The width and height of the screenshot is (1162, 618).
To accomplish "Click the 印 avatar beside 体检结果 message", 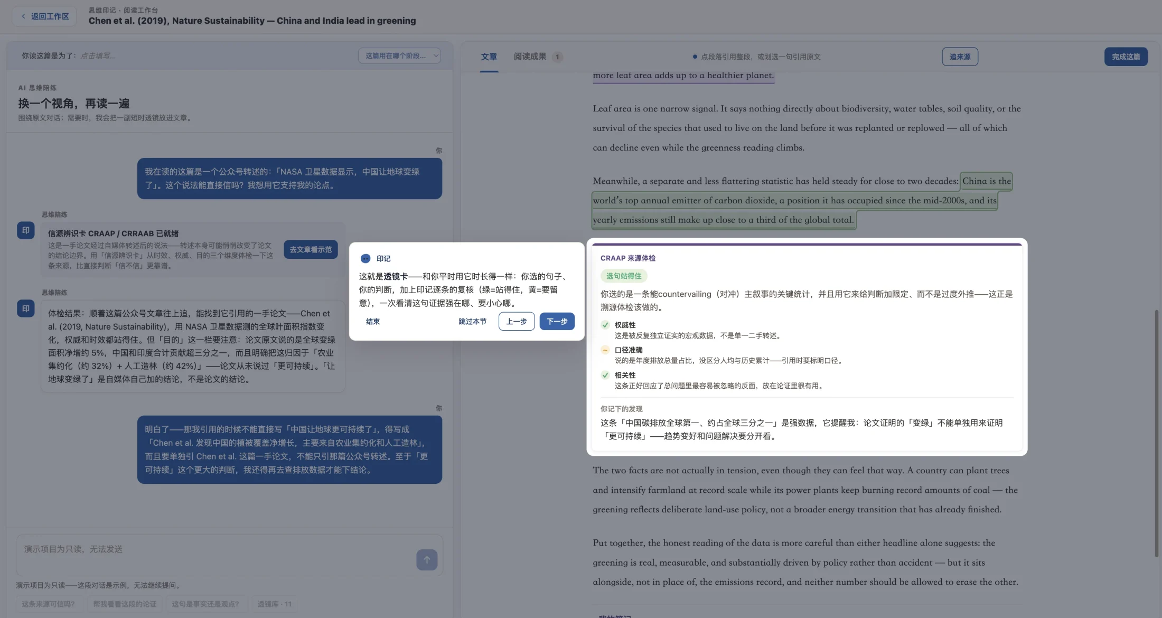I will (26, 308).
